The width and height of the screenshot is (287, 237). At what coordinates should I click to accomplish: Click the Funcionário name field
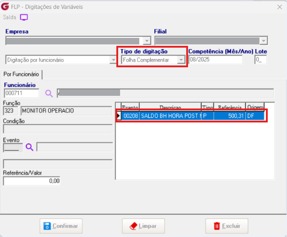point(165,93)
